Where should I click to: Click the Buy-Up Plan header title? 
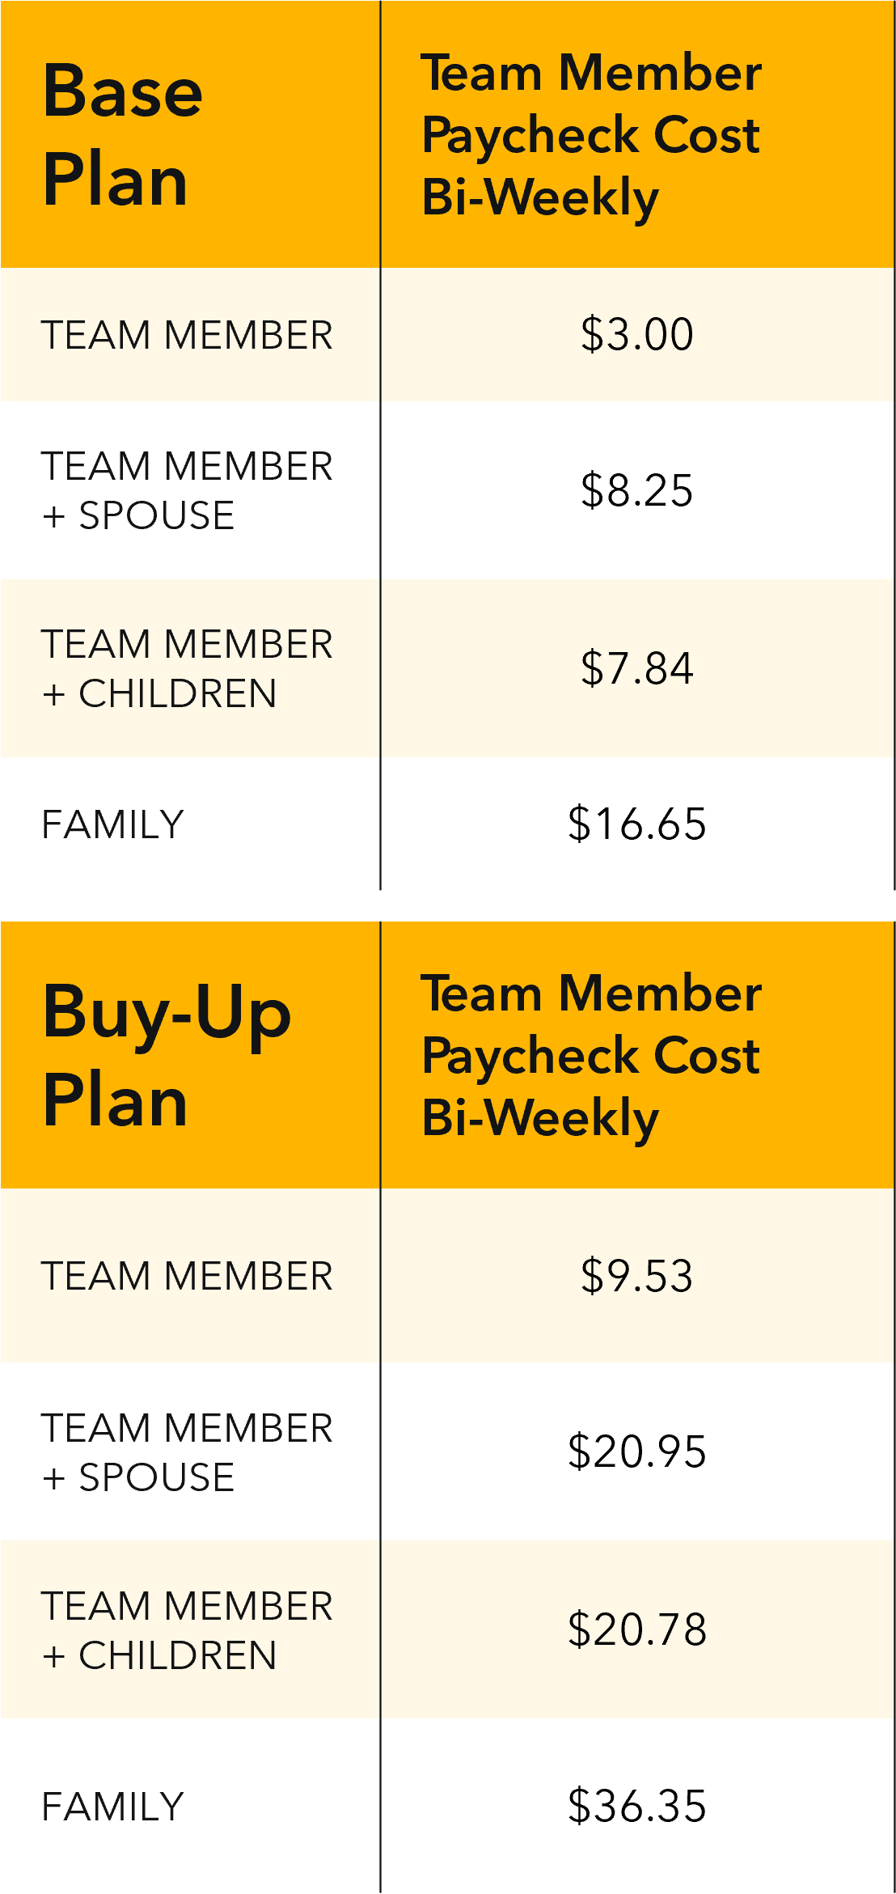167,1055
